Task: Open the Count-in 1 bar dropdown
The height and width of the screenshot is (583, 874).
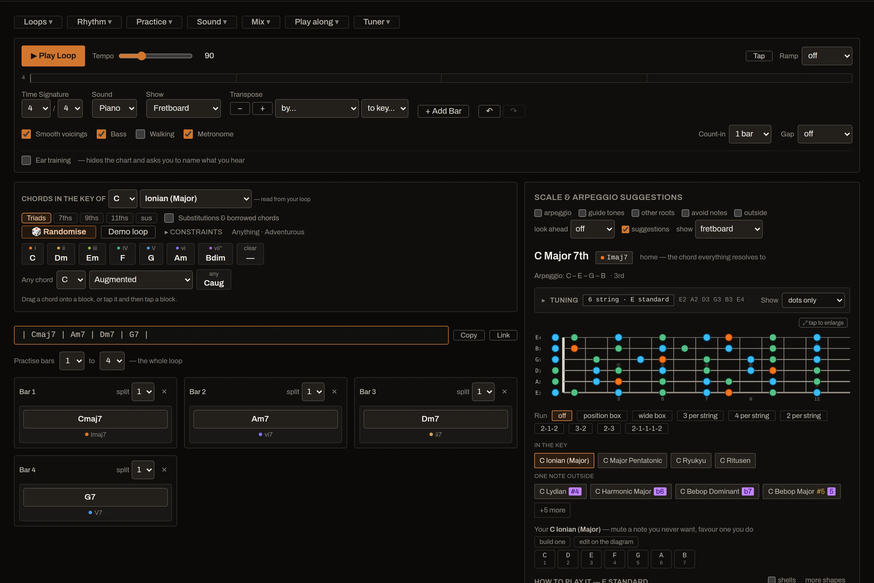Action: pyautogui.click(x=750, y=134)
